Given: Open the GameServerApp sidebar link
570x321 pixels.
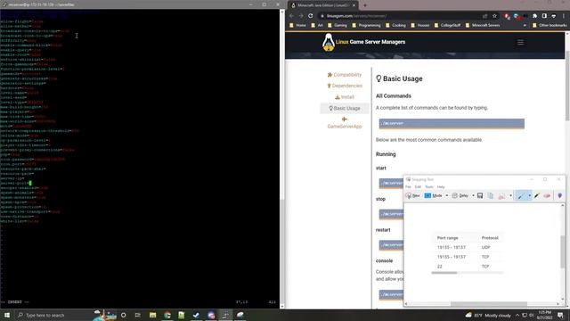Looking at the screenshot, I should coord(345,123).
